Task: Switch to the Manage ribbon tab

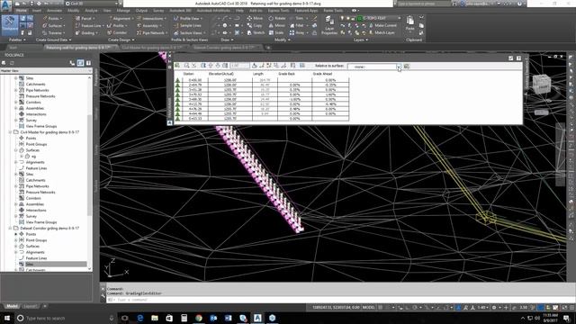Action: (123, 11)
